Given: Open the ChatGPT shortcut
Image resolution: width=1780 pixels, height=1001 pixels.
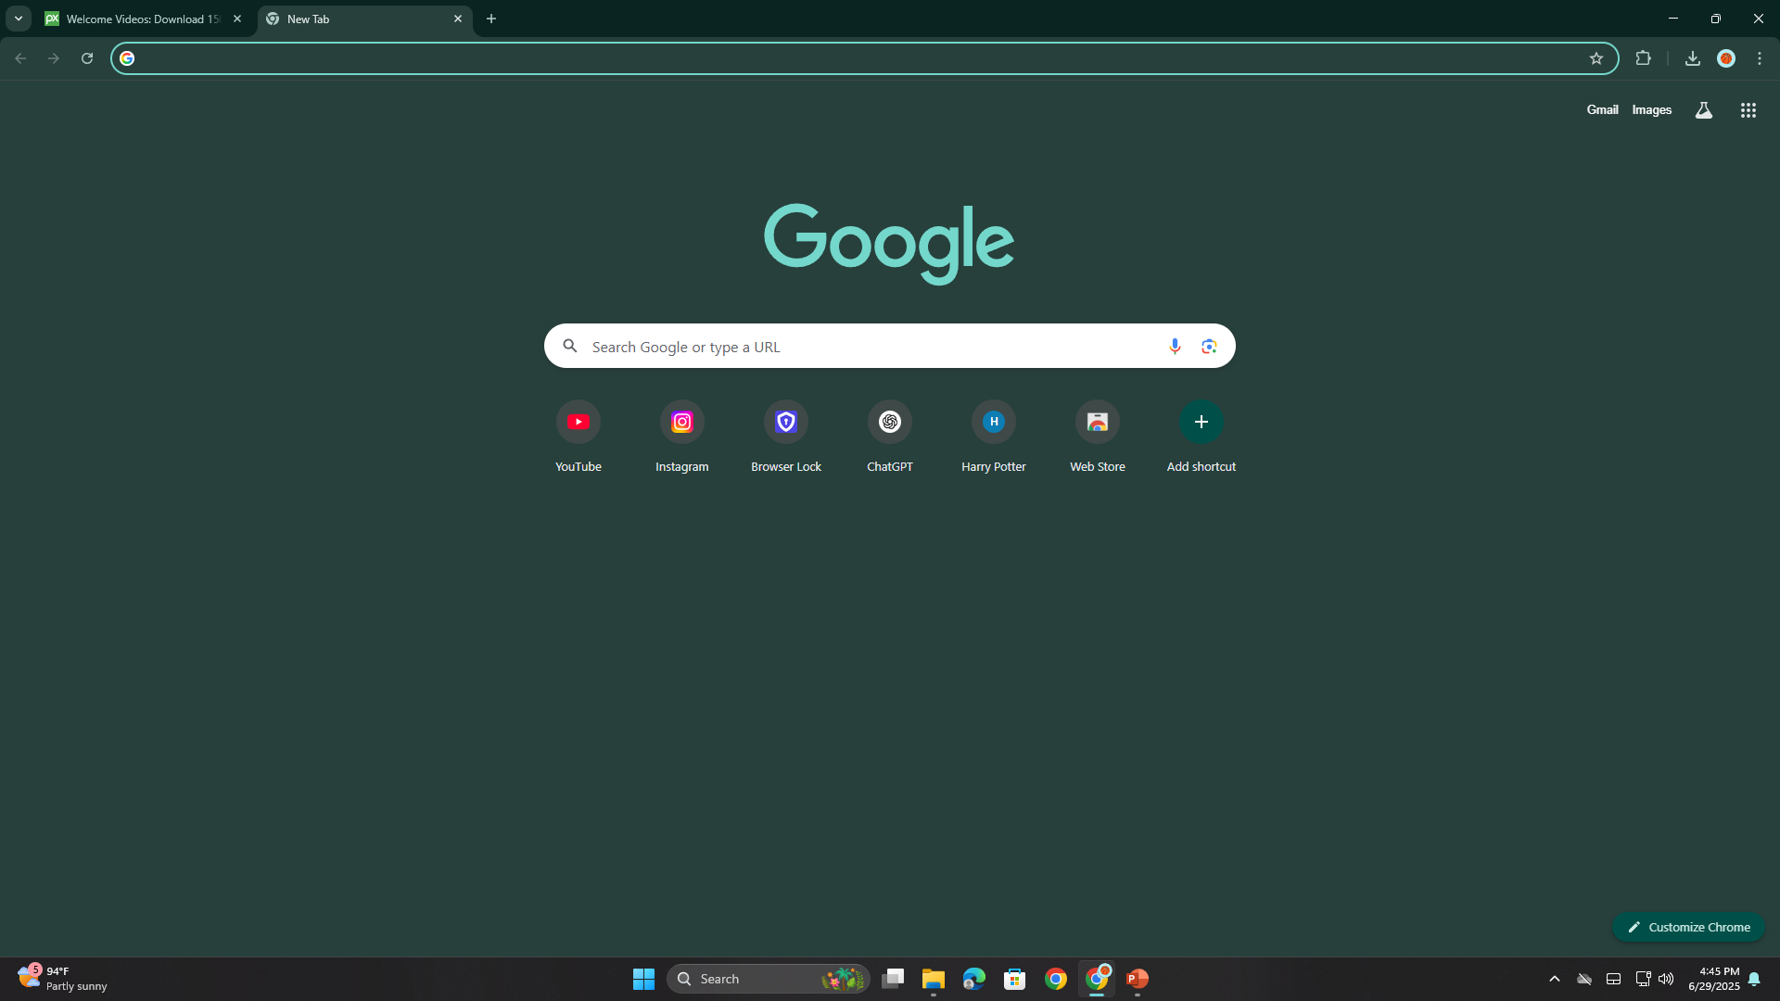Looking at the screenshot, I should (x=890, y=437).
